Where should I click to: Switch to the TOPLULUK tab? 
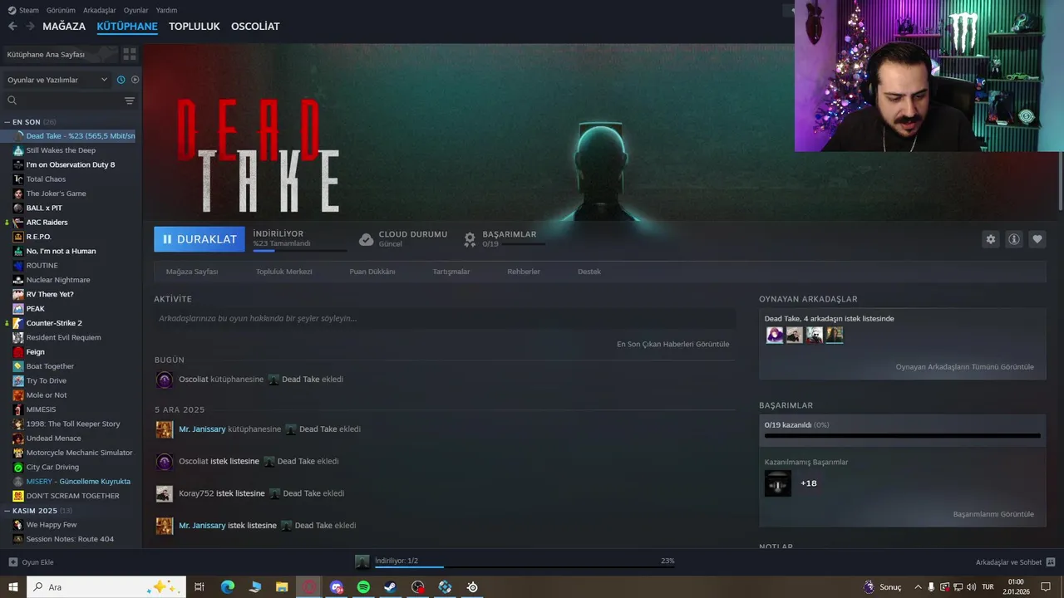(x=195, y=27)
